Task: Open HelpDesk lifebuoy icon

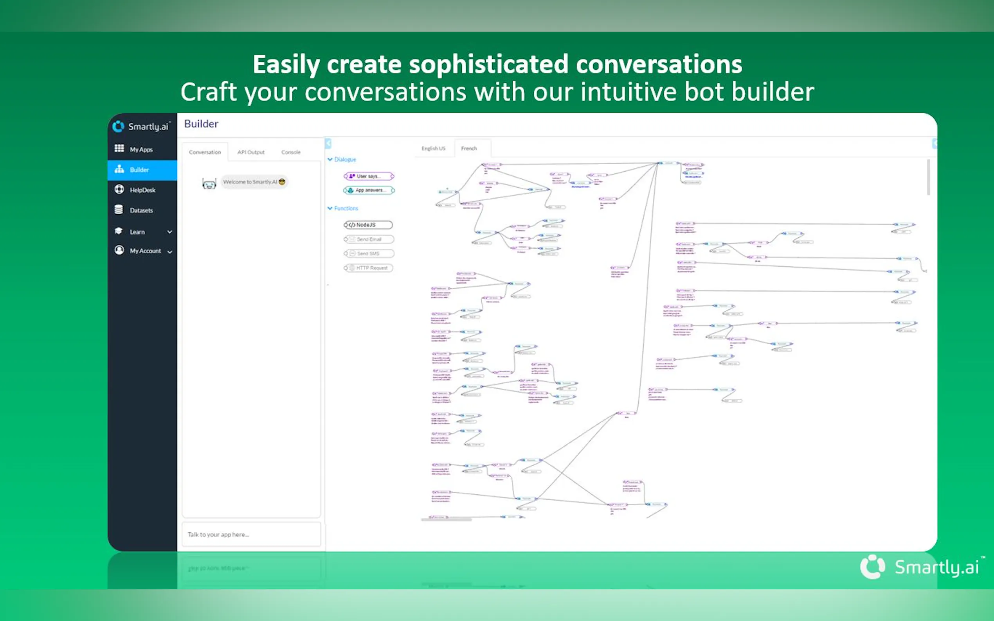Action: 119,189
